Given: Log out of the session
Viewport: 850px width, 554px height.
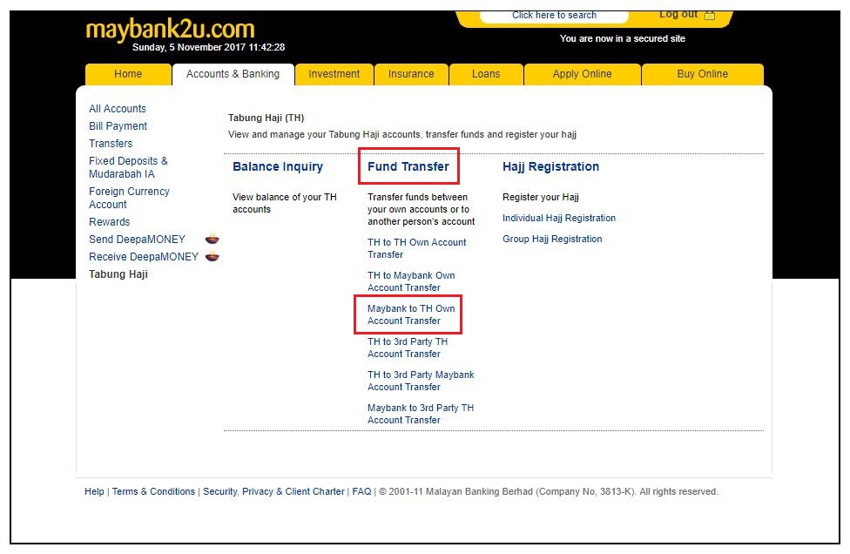Looking at the screenshot, I should 678,15.
